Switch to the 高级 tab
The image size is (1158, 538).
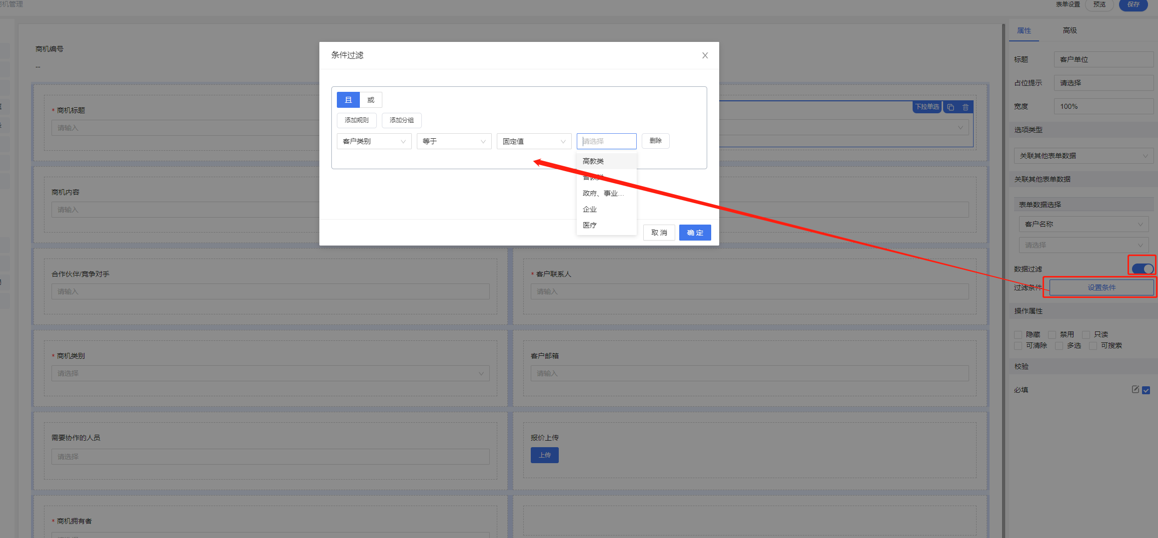[x=1070, y=30]
